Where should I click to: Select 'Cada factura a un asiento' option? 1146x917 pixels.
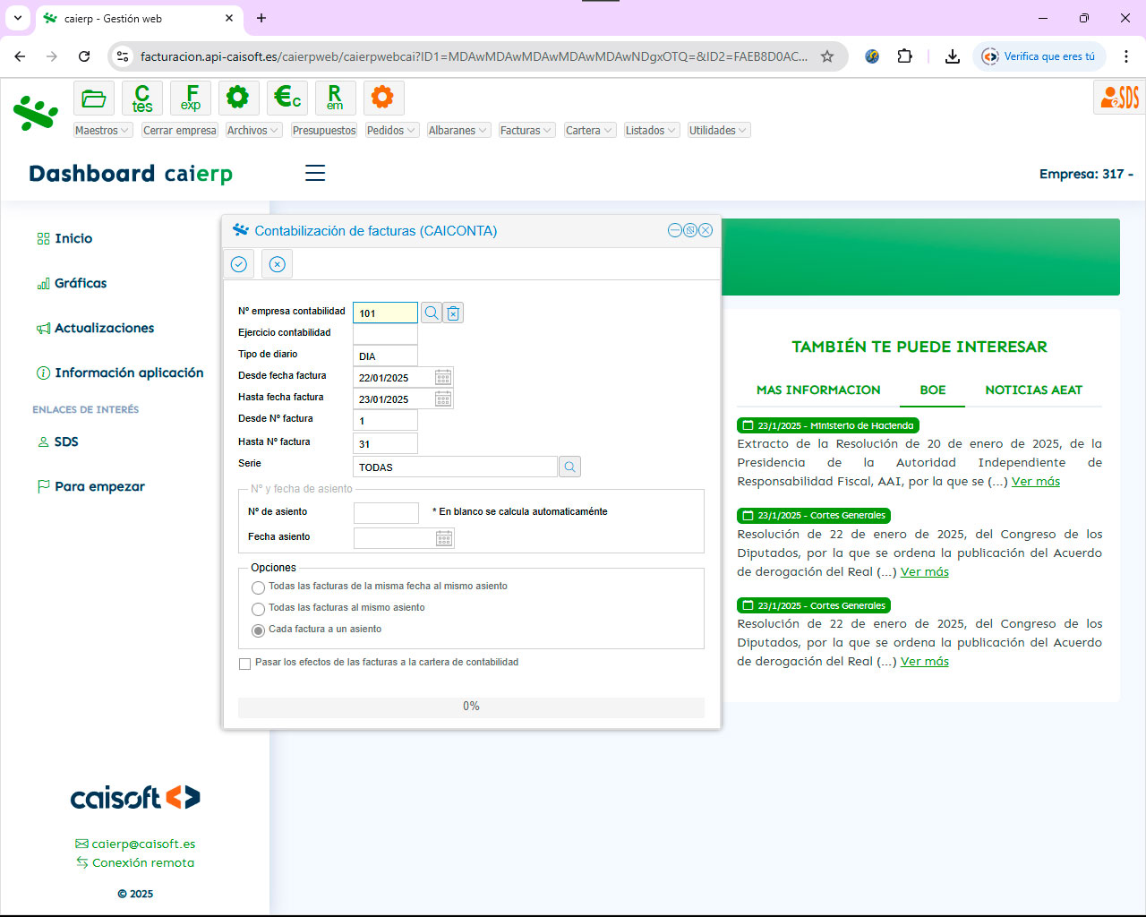click(258, 630)
